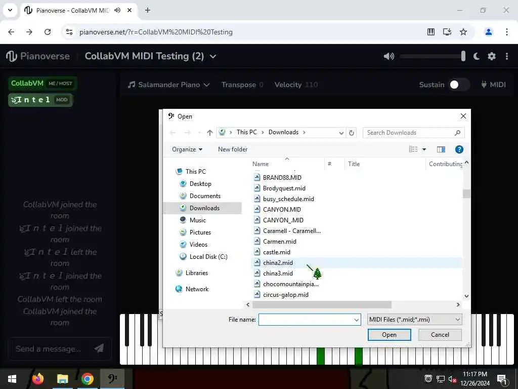Click the install app icon in address bar
The image size is (518, 389).
coord(447,32)
